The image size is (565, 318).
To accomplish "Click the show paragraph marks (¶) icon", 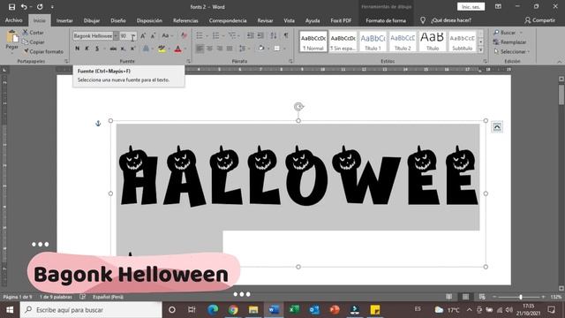I will [286, 35].
